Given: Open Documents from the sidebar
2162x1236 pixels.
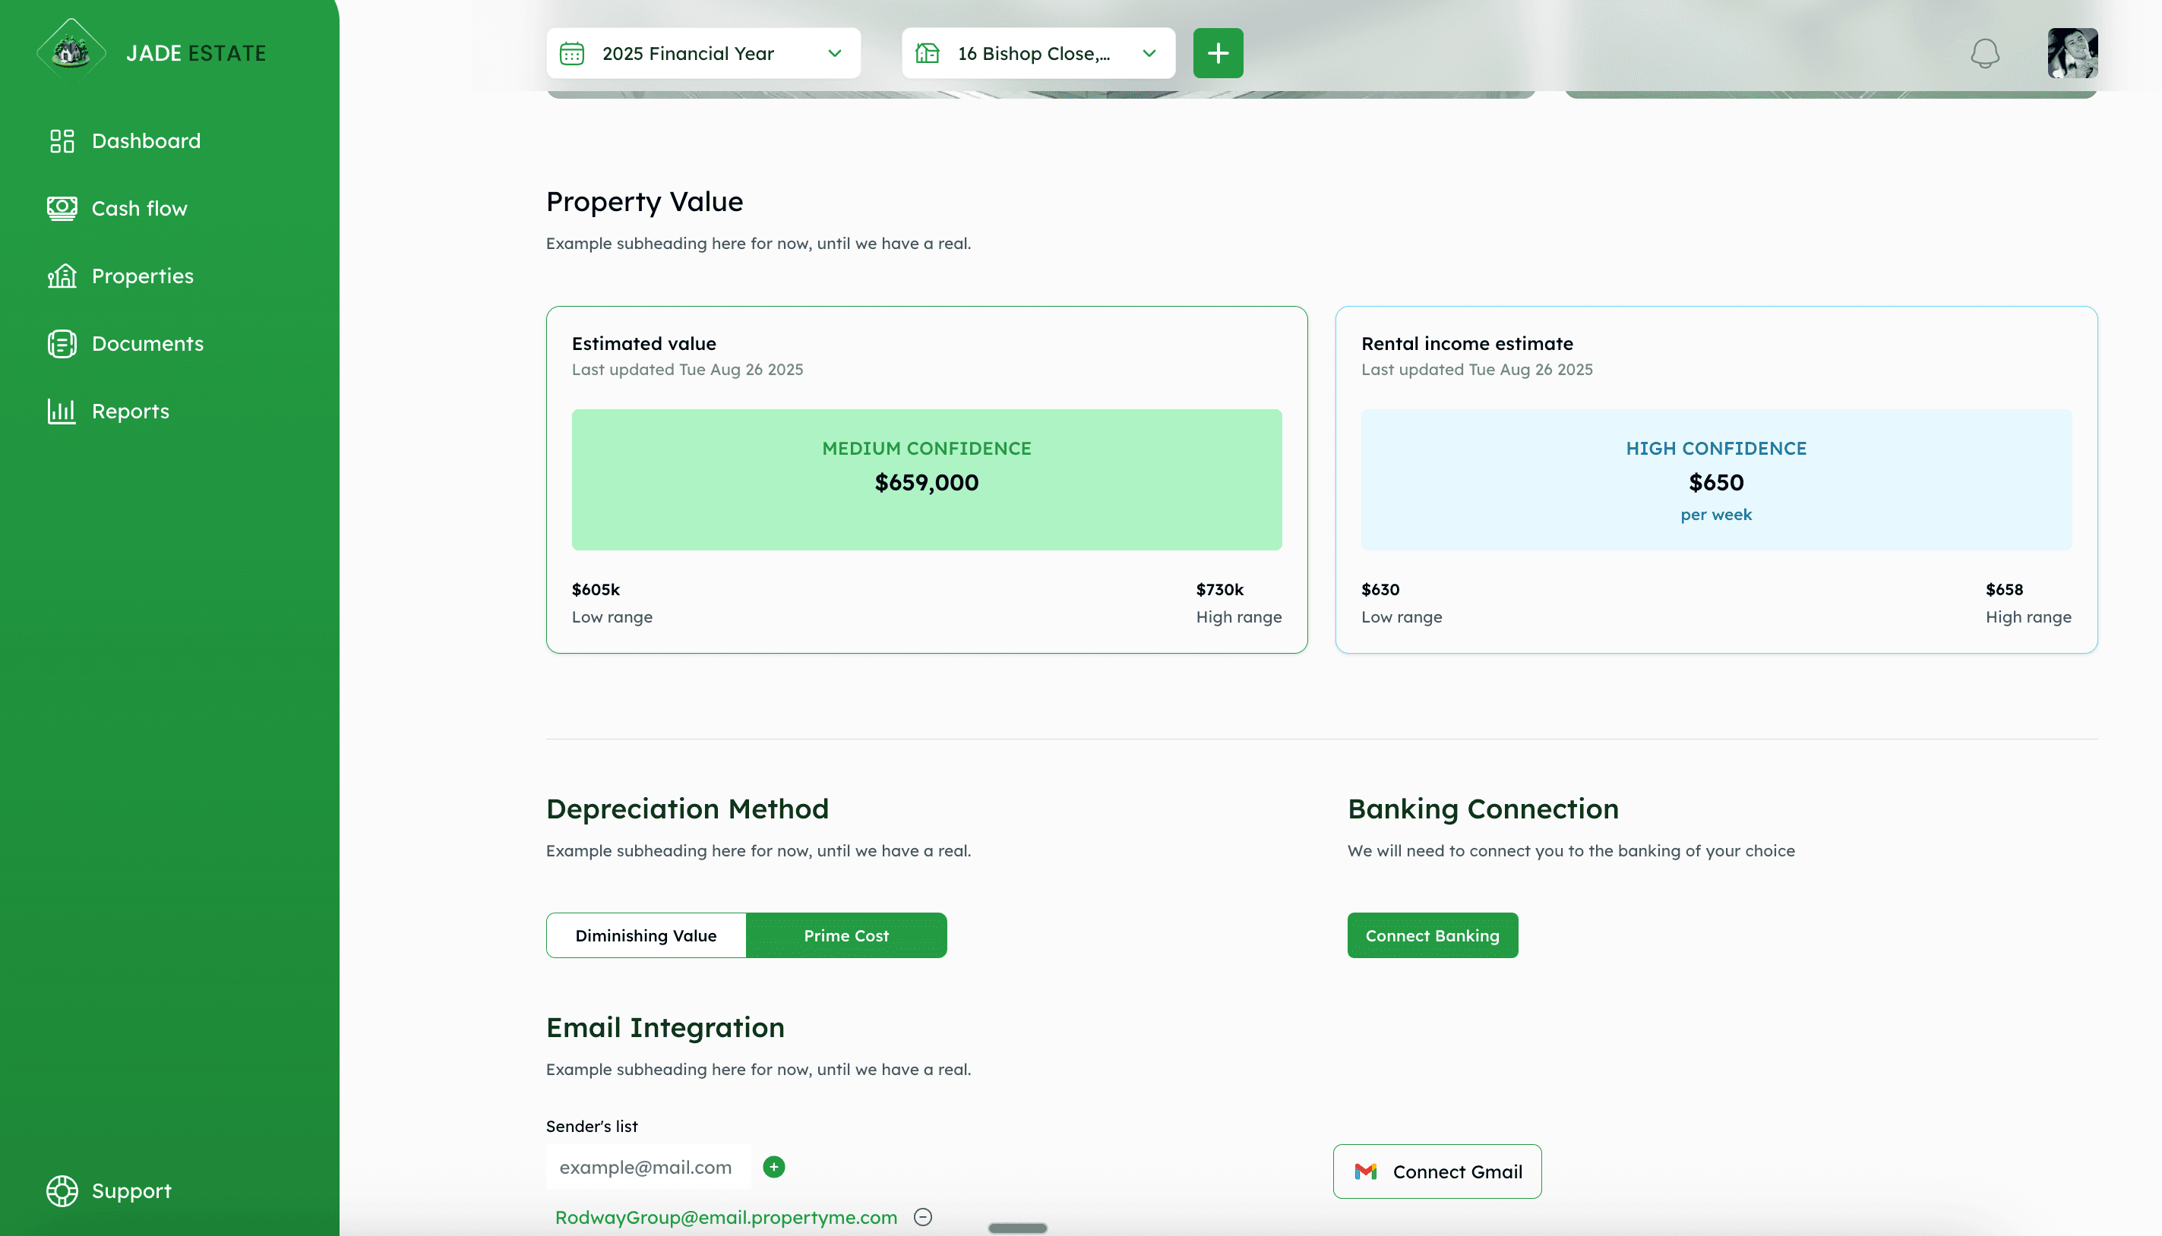Looking at the screenshot, I should (x=147, y=344).
